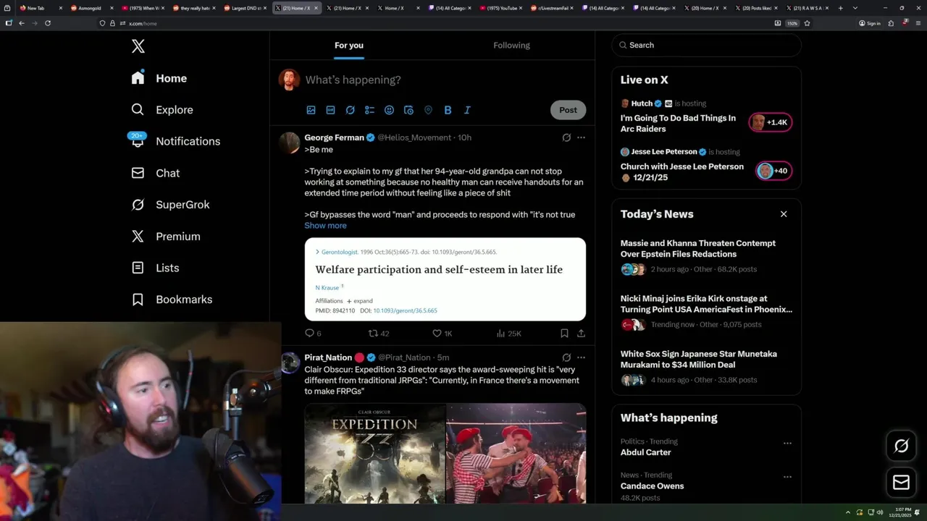Switch to the For you tab
Viewport: 927px width, 521px height.
(349, 45)
